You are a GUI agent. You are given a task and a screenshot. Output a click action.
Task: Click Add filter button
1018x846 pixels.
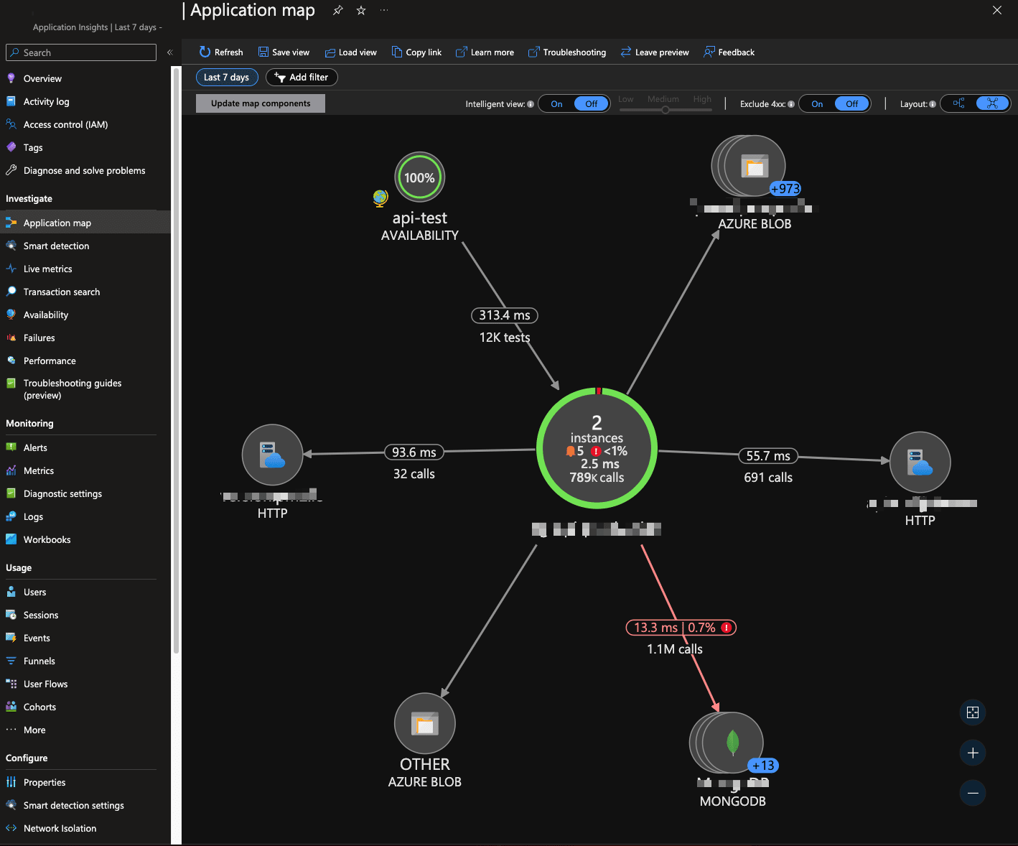click(302, 78)
